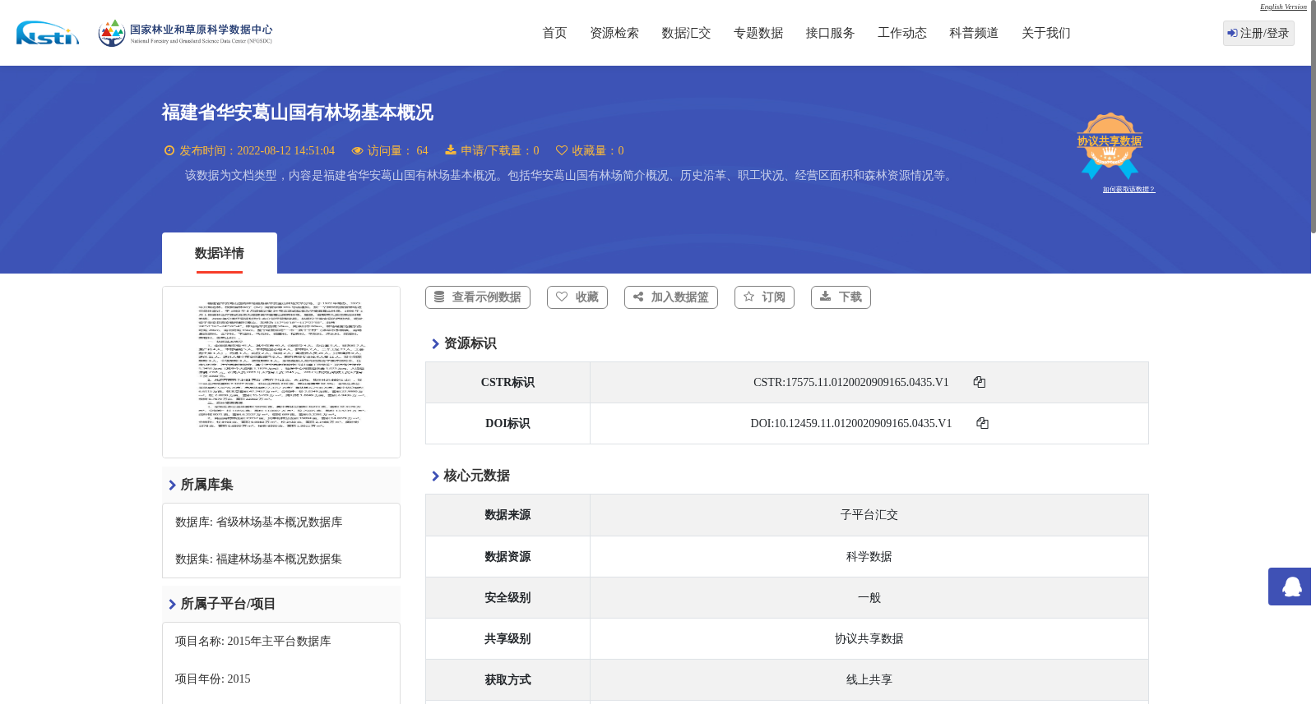Click the 协议共享数据 badge icon
The width and height of the screenshot is (1316, 704).
[1110, 145]
